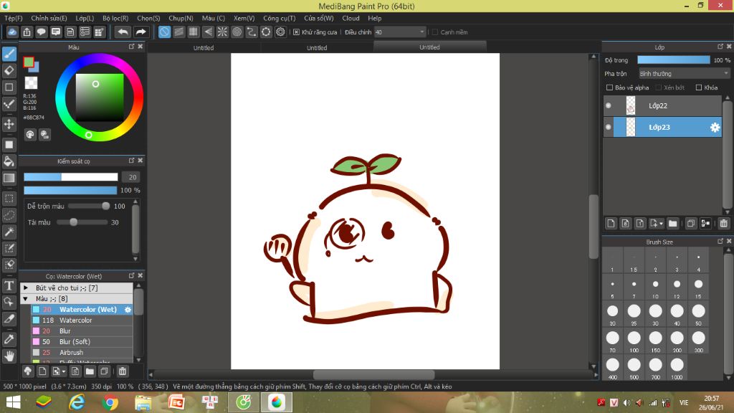Collapse the Màu ;-; brush group

26,298
